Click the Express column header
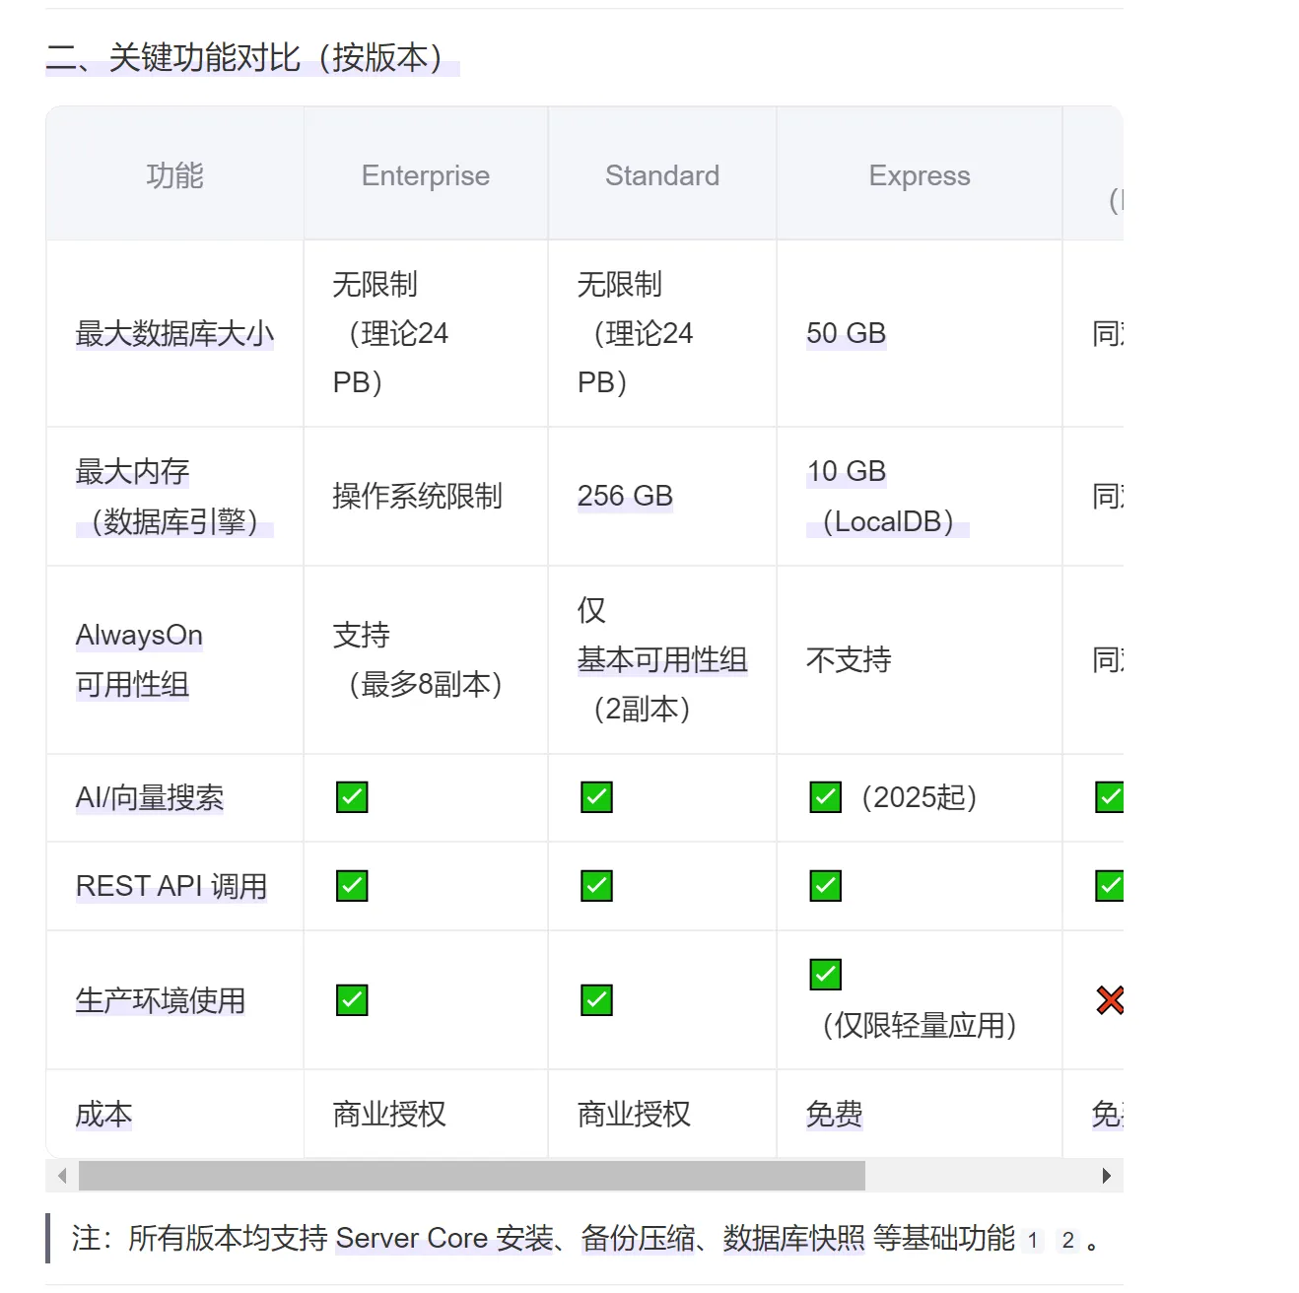 tap(920, 175)
